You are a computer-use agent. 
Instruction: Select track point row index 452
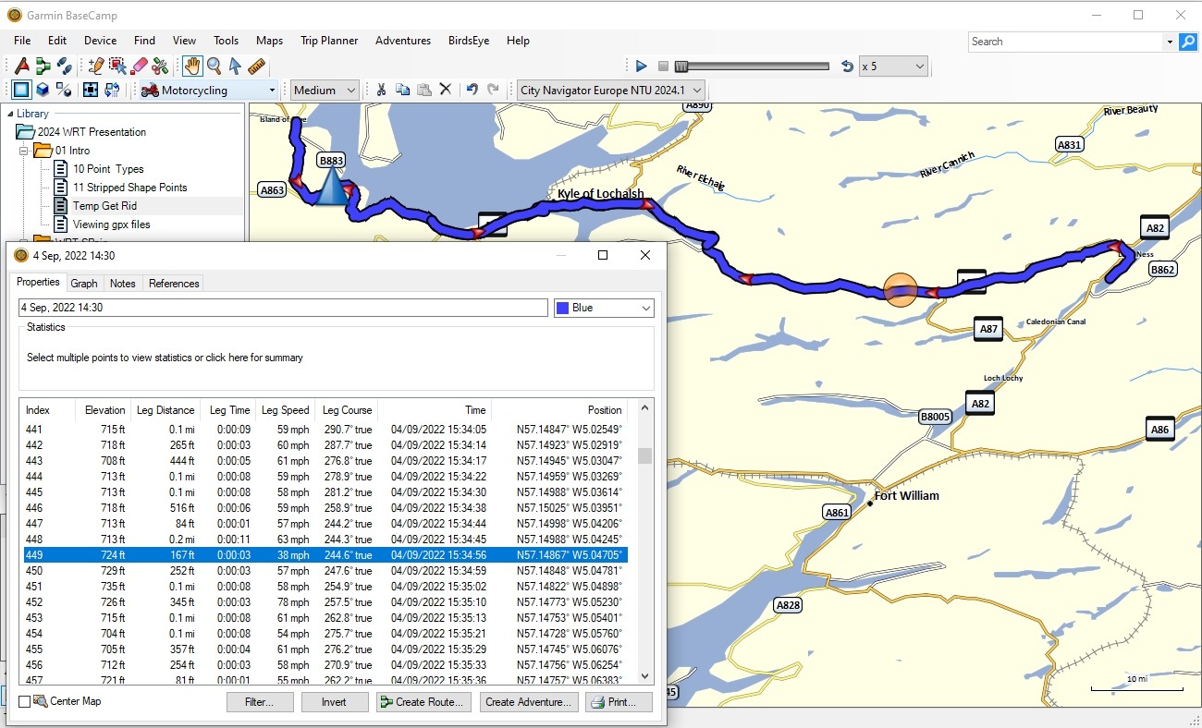pos(325,602)
